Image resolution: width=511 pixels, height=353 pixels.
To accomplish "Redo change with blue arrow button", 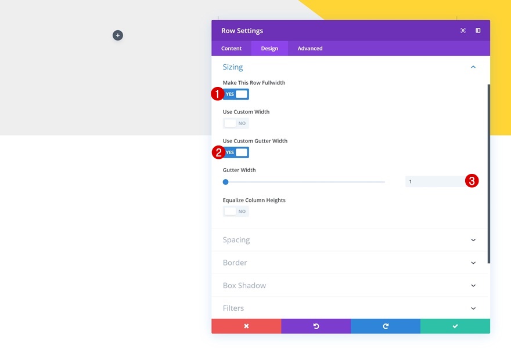I will point(386,326).
